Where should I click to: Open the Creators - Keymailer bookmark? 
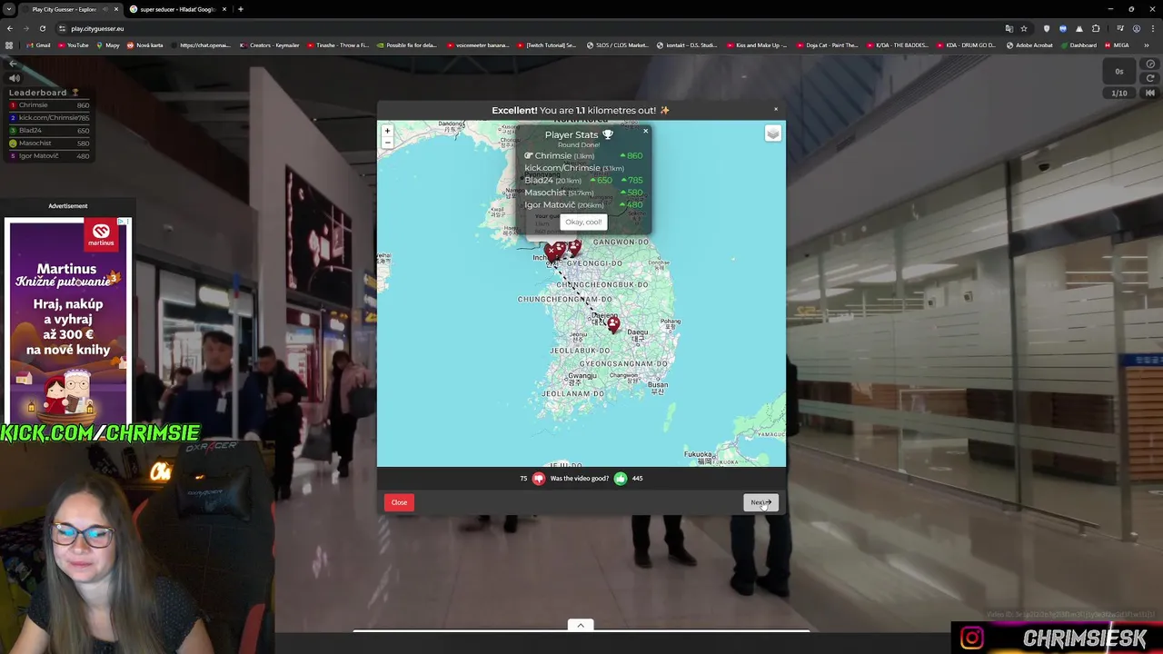click(268, 45)
